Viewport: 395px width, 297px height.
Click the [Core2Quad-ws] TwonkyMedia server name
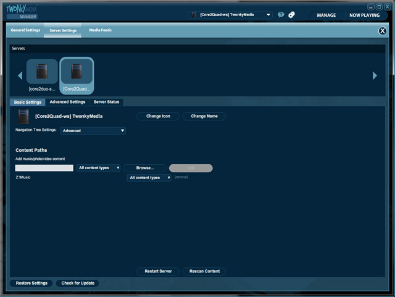(69, 116)
